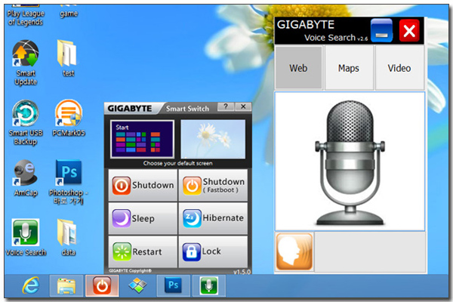This screenshot has height=302, width=453.
Task: Choose the desktop as default screen
Action: pyautogui.click(x=213, y=139)
